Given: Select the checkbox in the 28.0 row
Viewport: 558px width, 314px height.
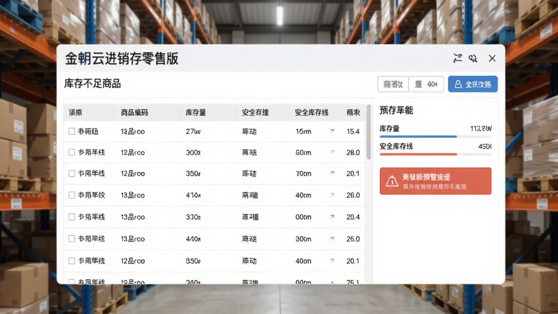Looking at the screenshot, I should 71,153.
